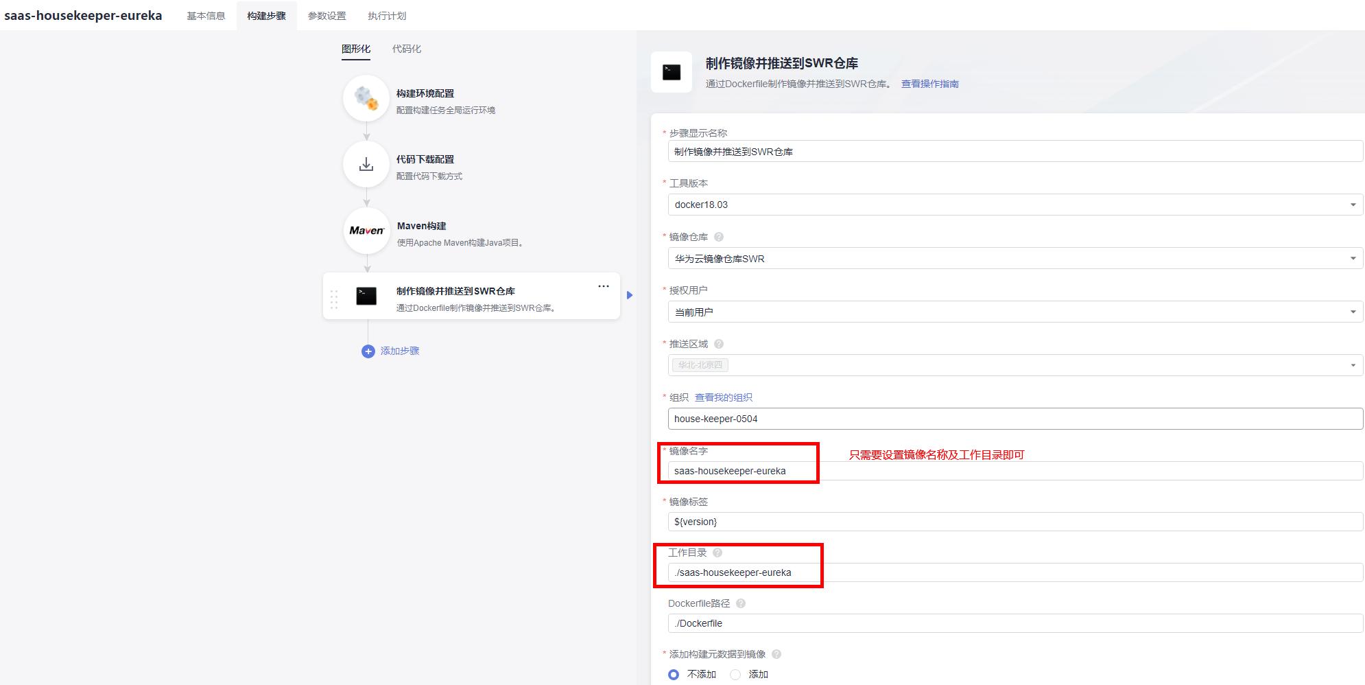Select the 不添加 radio option
This screenshot has height=685, width=1365.
674,675
